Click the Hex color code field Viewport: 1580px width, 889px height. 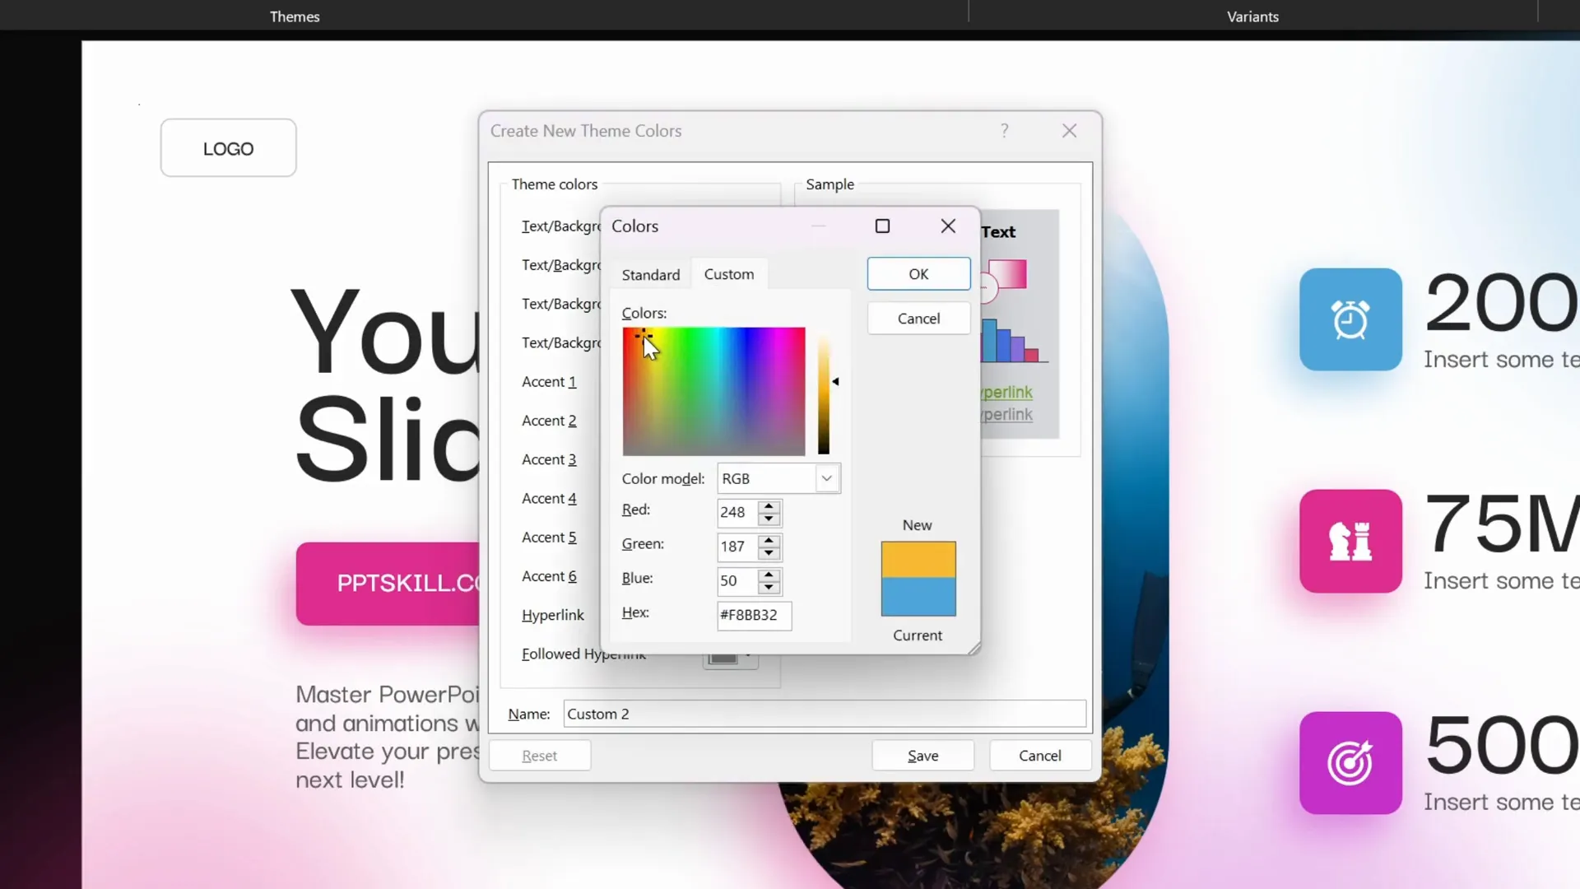[754, 615]
